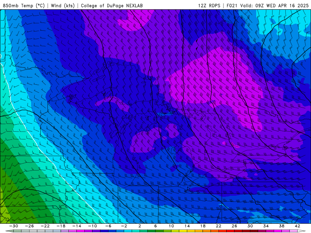Viewport: 311px width, 233px height.
Task: Select the positive 22 scale value
Action: tap(218, 226)
